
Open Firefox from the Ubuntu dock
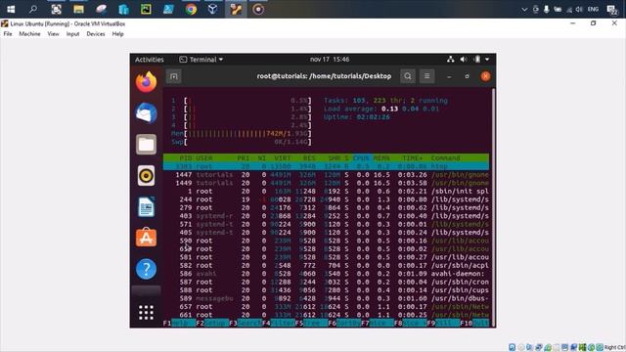point(146,82)
